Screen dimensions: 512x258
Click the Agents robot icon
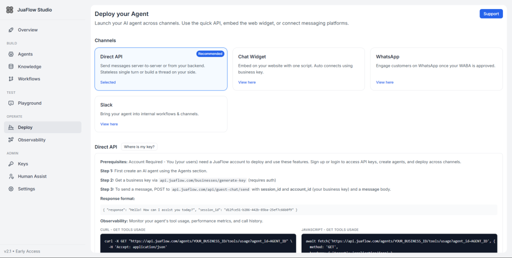[x=11, y=54]
